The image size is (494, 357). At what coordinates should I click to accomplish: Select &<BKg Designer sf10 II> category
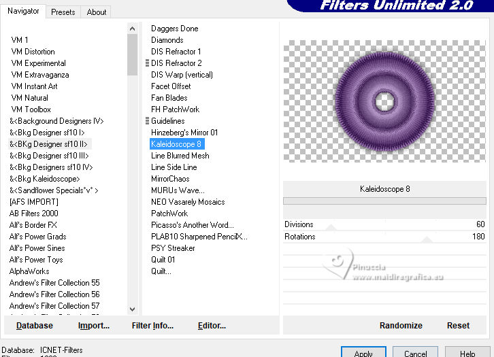tap(48, 144)
